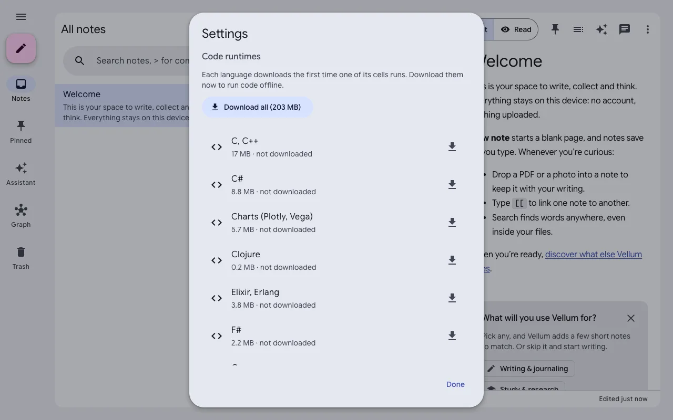Click the code icon beside Clojure
Image resolution: width=673 pixels, height=420 pixels.
pos(217,260)
